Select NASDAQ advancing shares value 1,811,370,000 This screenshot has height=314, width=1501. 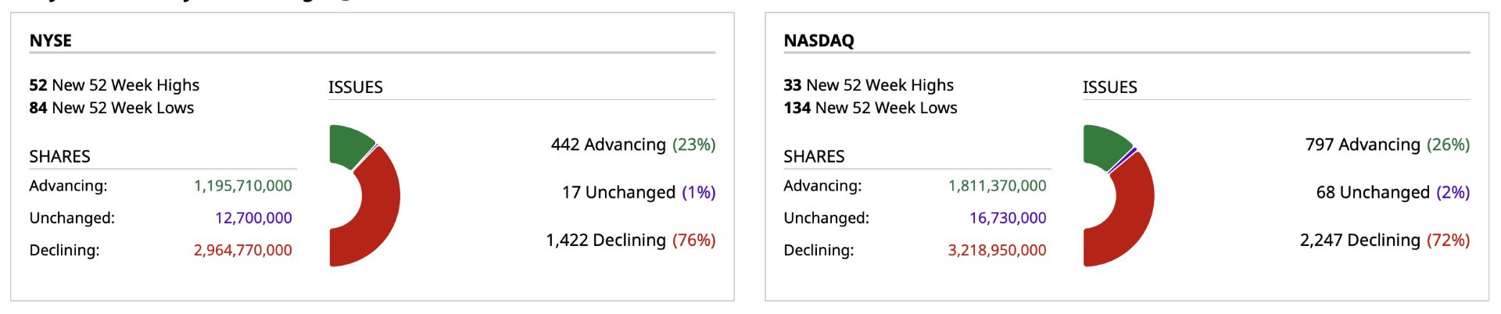point(997,186)
